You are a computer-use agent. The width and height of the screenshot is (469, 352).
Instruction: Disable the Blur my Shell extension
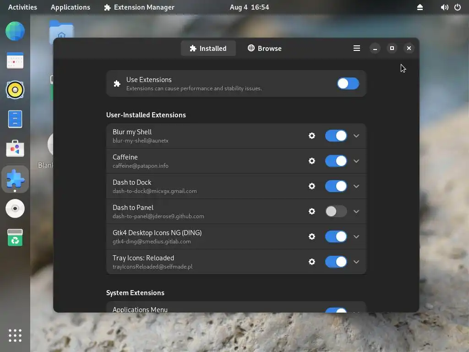[x=336, y=136]
